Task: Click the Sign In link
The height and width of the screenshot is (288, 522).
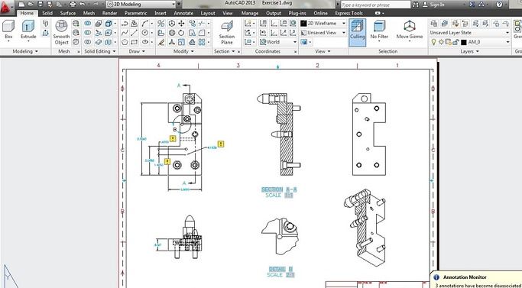Action: point(436,5)
